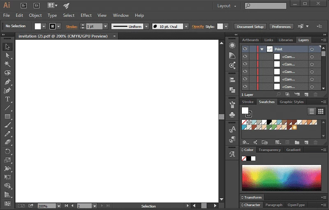Select the Direct Selection tool
The image size is (329, 210).
pyautogui.click(x=7, y=55)
